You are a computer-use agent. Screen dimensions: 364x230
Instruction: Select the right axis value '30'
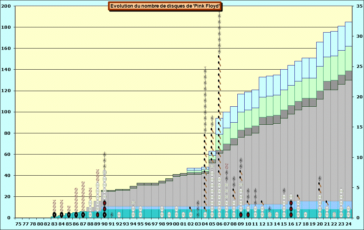pos(360,36)
